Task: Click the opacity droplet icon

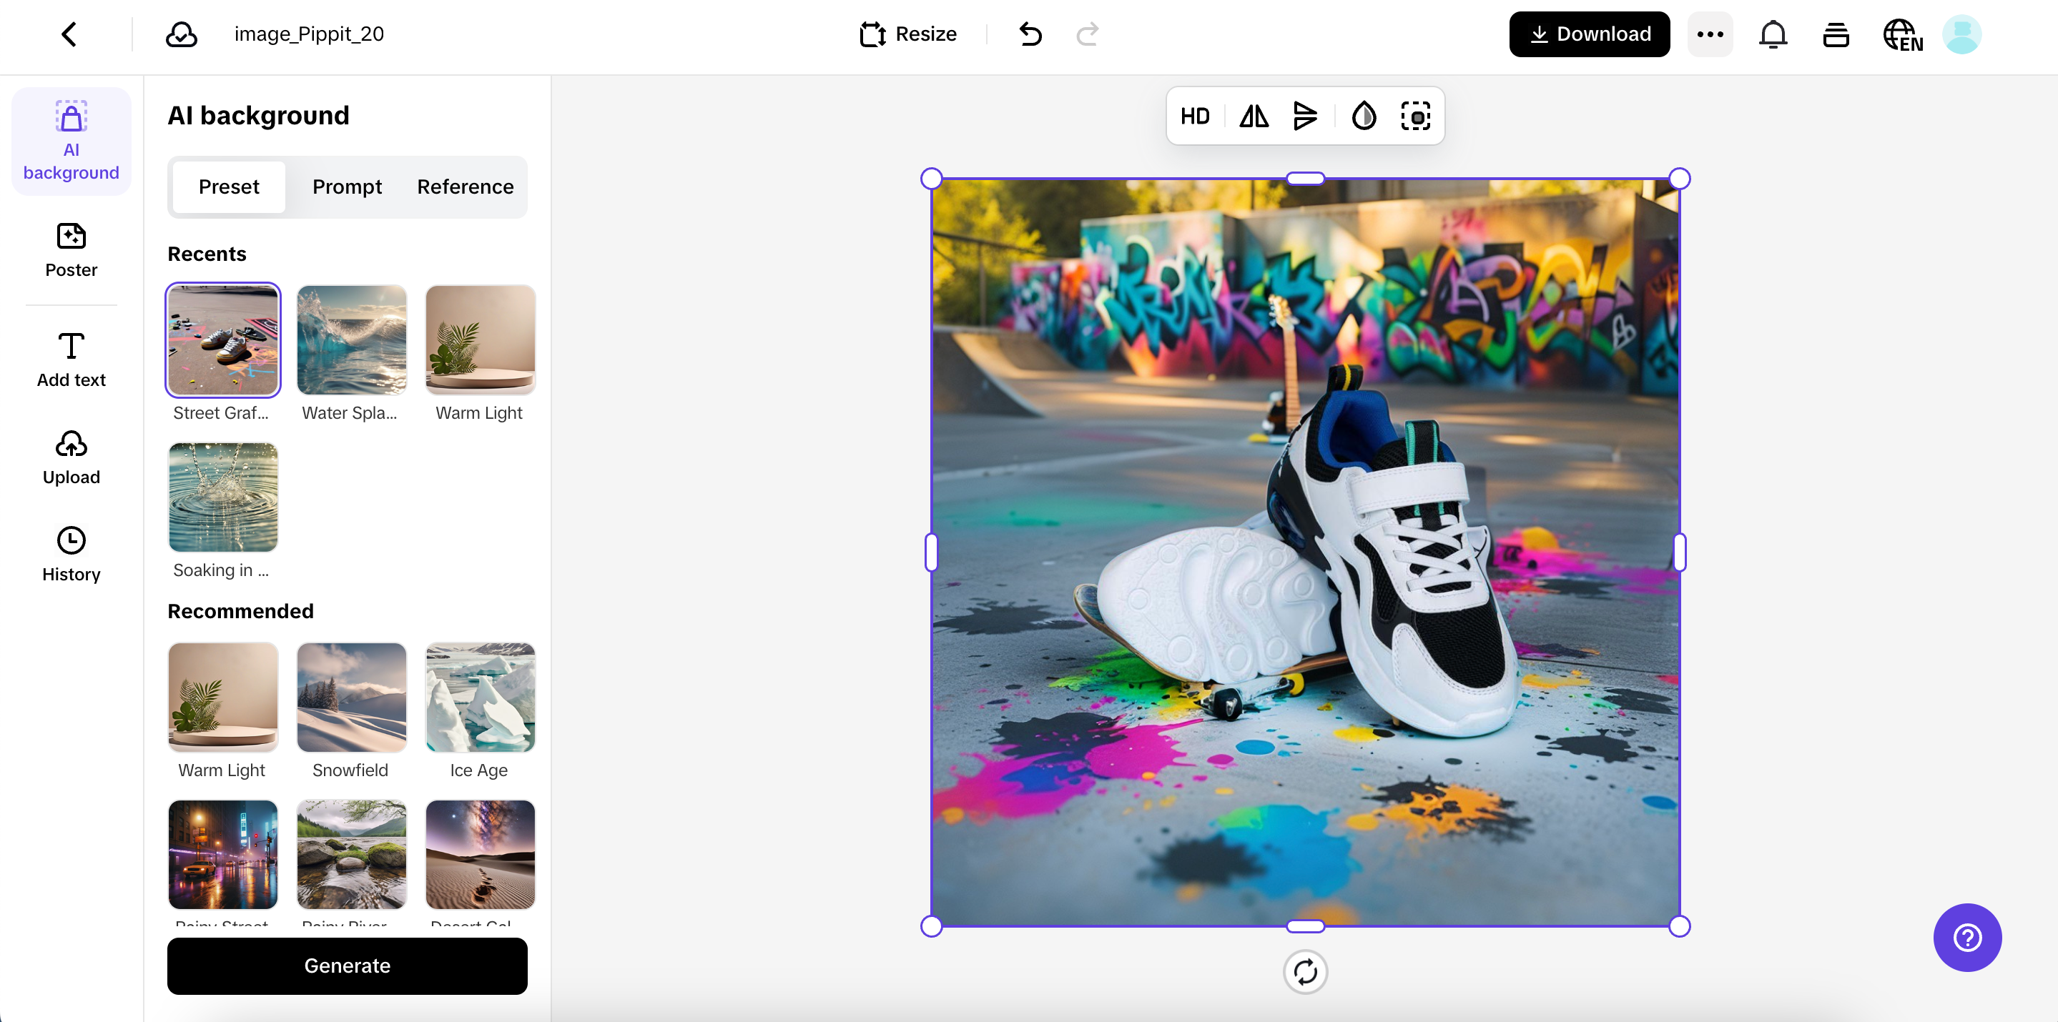Action: pos(1363,116)
